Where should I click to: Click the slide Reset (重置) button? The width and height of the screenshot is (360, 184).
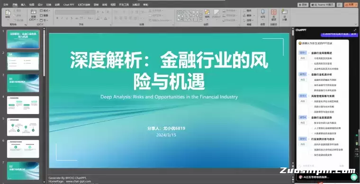pyautogui.click(x=44, y=15)
